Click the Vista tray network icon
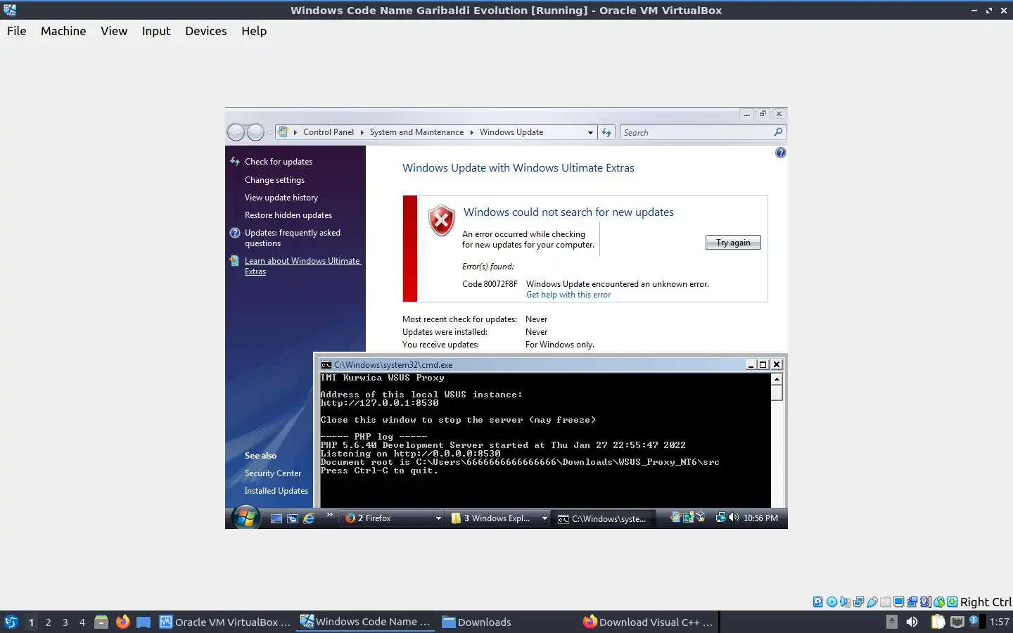Screen dimensions: 1013x633 coord(721,518)
